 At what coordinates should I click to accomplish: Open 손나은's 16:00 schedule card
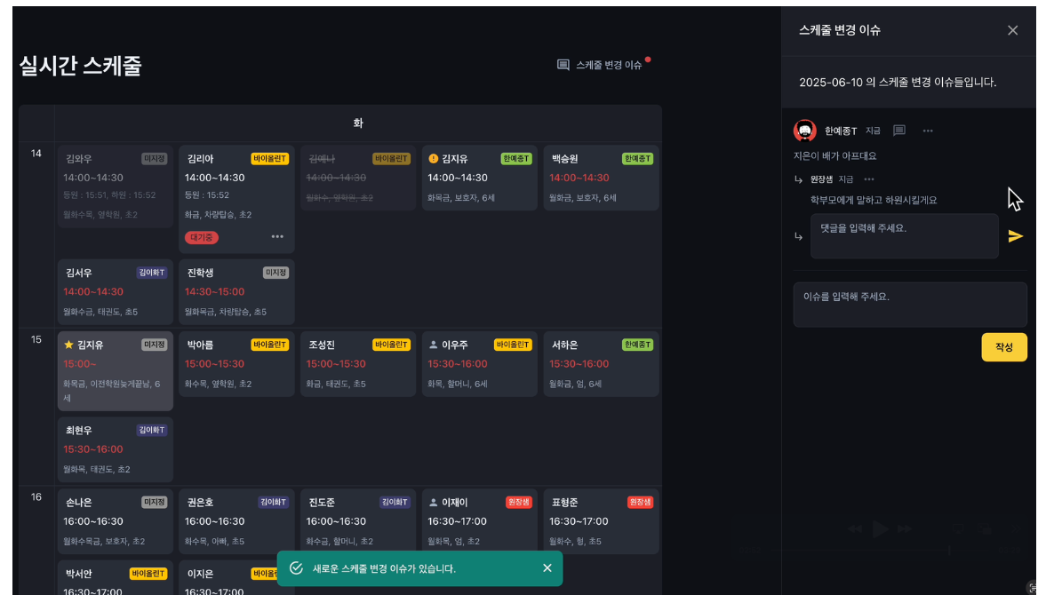pos(115,521)
